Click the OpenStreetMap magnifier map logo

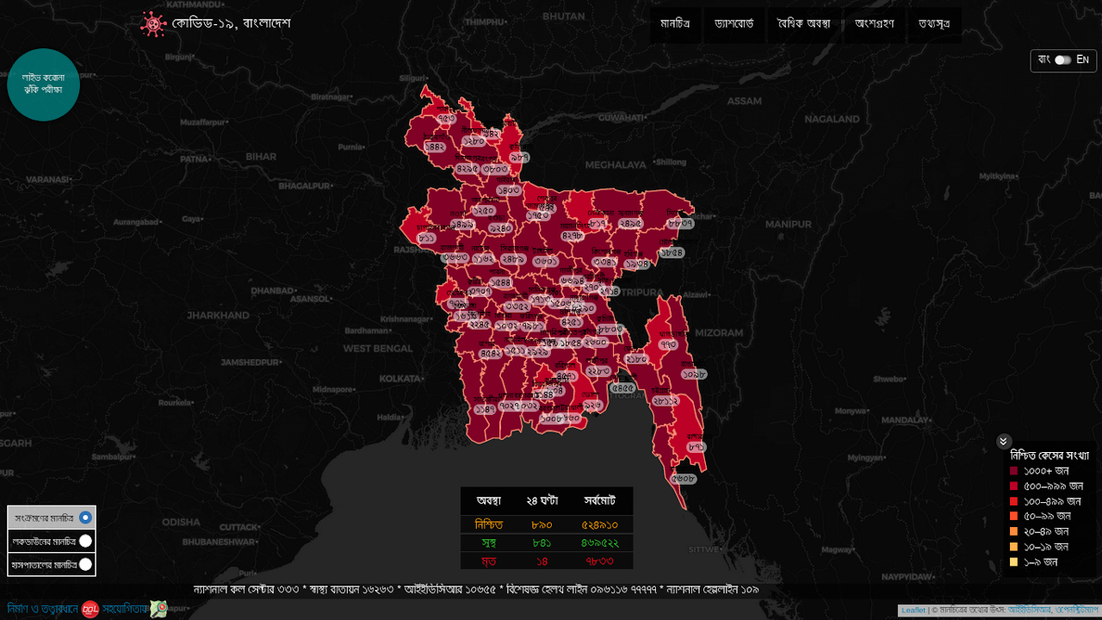pos(158,609)
